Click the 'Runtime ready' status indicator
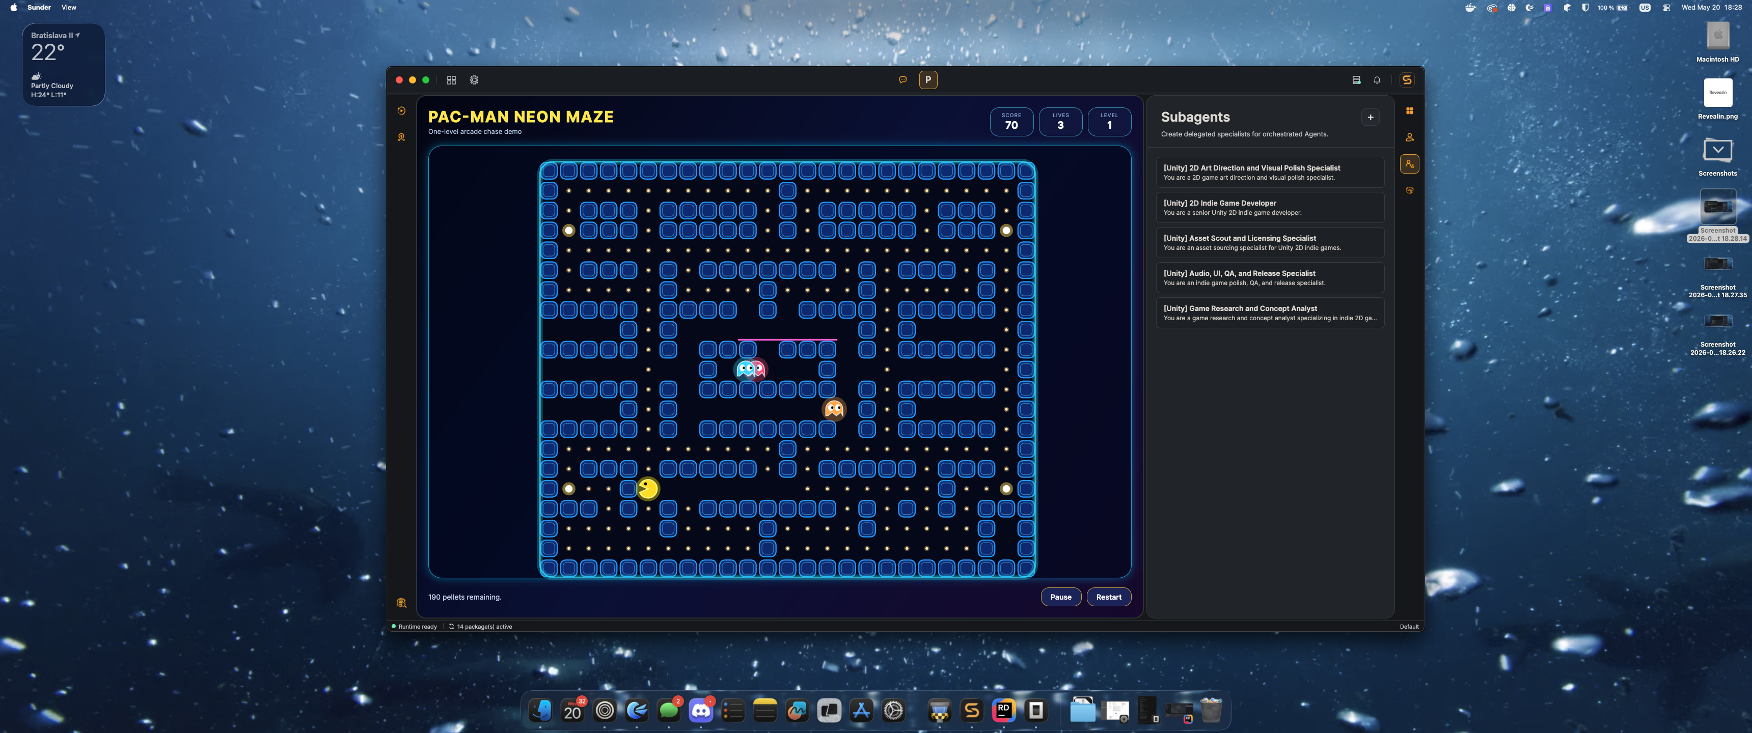1752x733 pixels. [414, 627]
